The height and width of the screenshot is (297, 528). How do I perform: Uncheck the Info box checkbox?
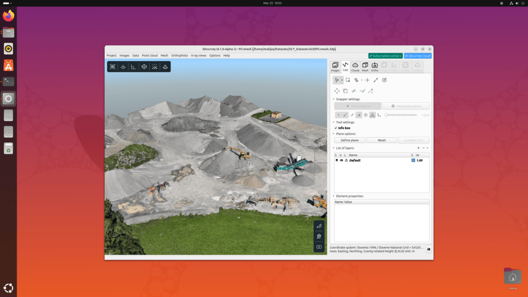[x=336, y=128]
